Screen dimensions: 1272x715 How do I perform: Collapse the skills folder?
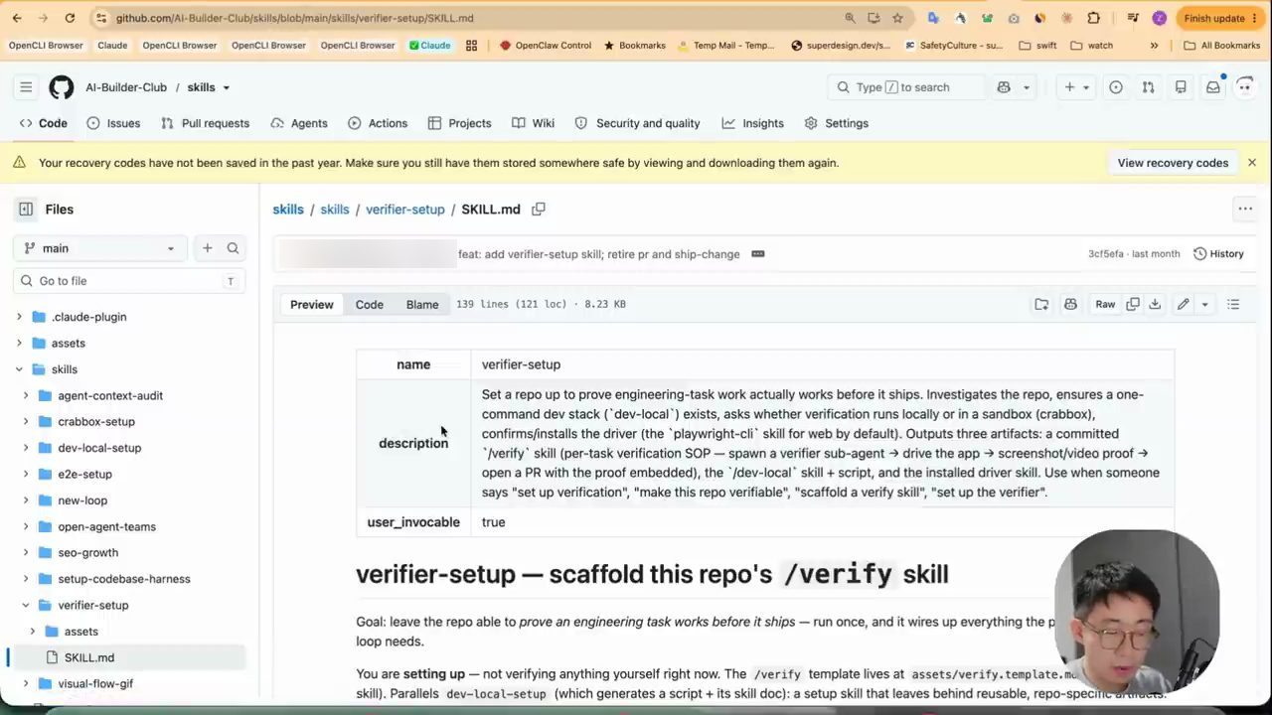point(19,369)
